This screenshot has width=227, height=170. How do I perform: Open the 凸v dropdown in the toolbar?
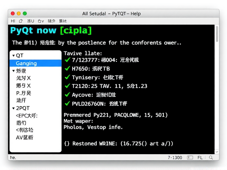click(41, 20)
